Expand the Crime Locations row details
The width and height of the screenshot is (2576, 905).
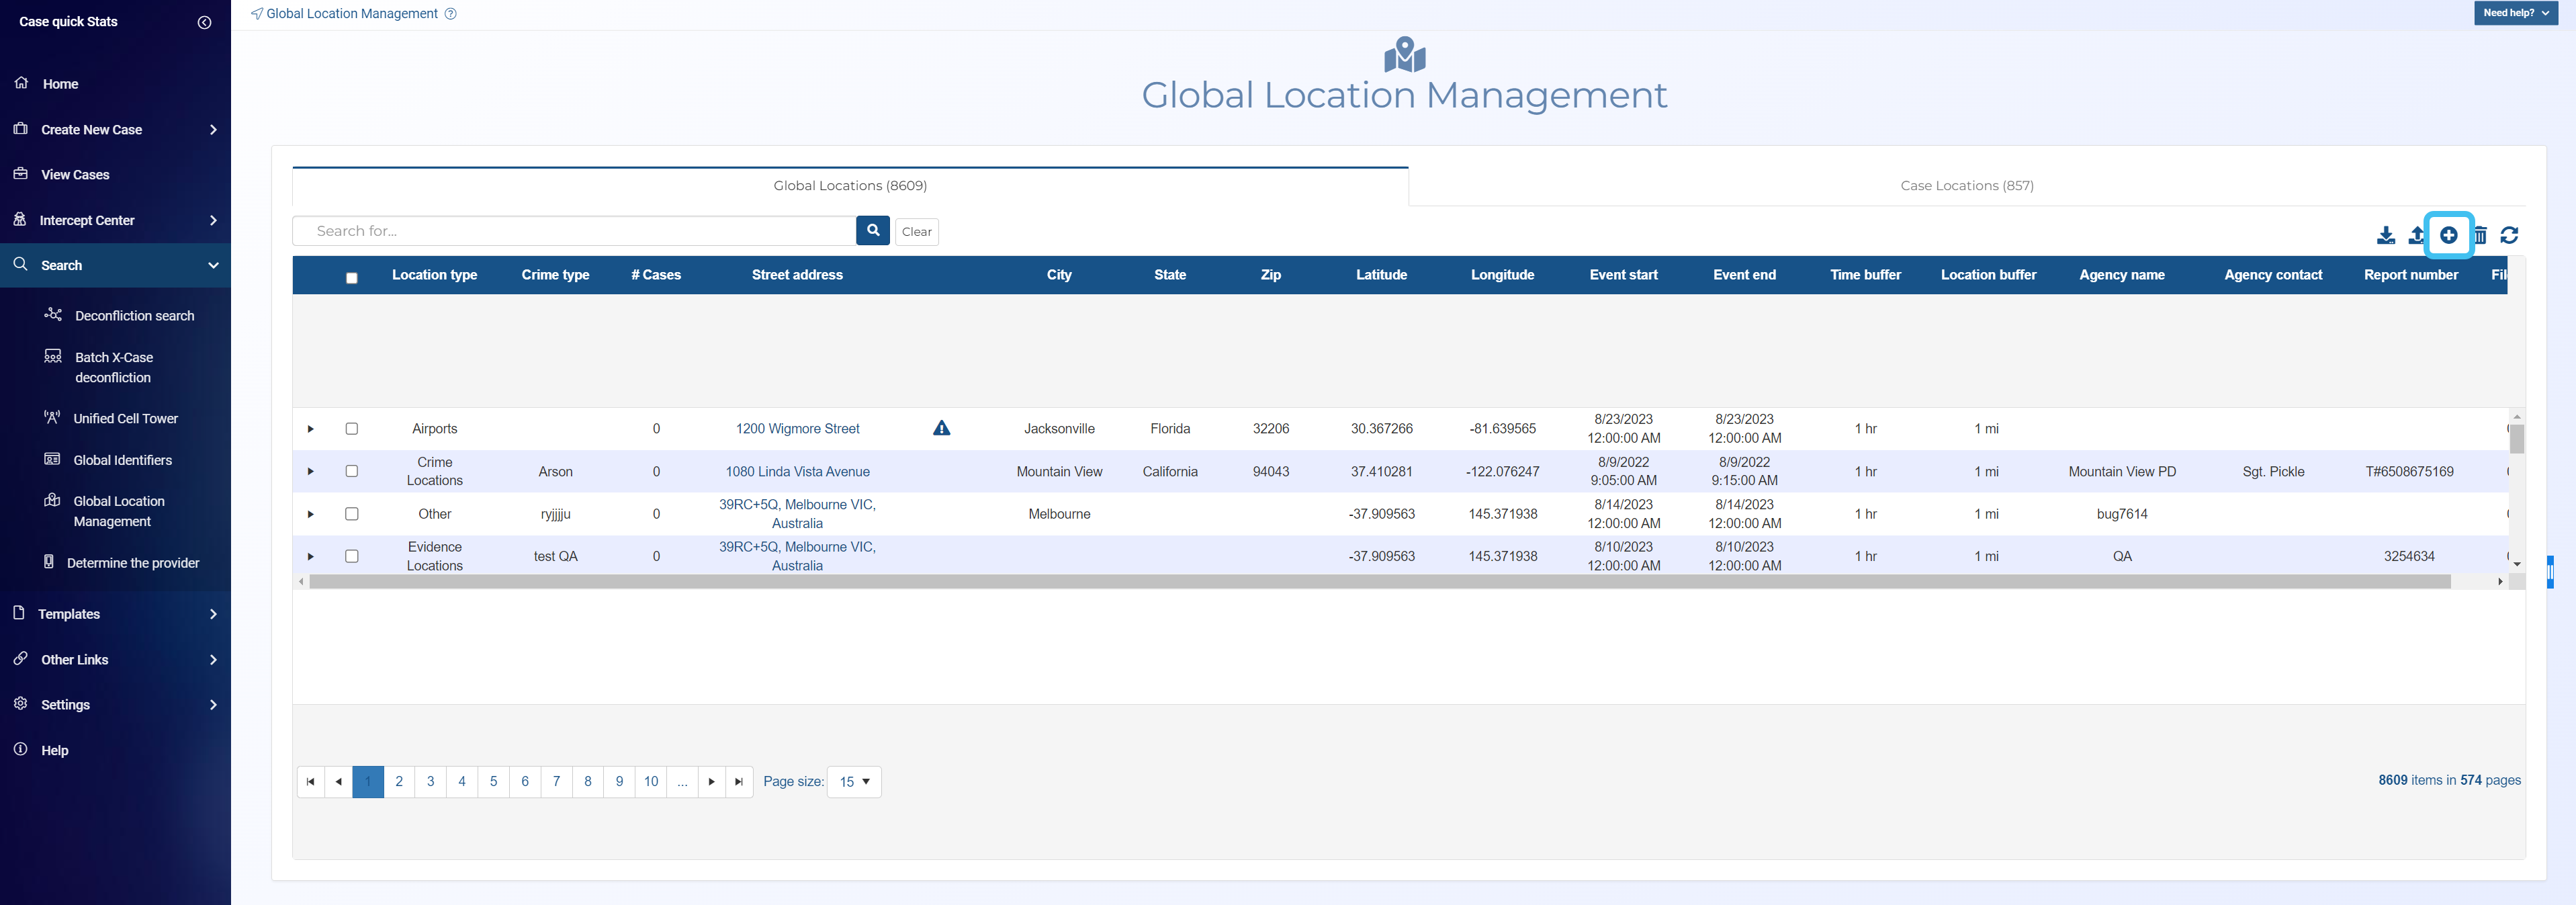(311, 471)
